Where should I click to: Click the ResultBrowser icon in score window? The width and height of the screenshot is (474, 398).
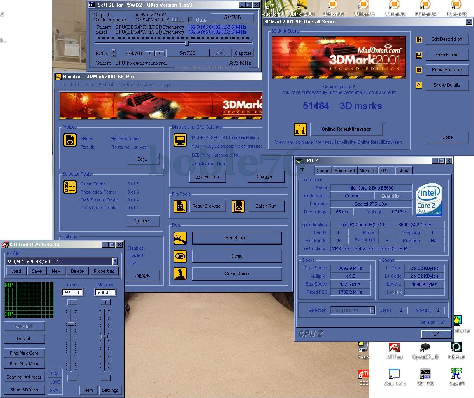[x=419, y=70]
